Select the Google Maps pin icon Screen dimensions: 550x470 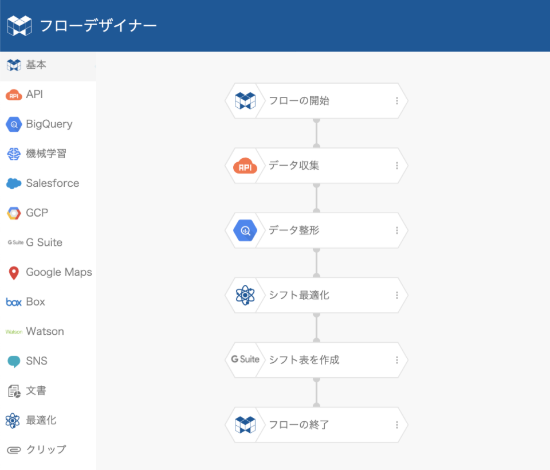tap(14, 273)
